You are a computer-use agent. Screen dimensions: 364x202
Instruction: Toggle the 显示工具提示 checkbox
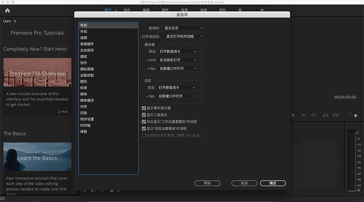point(144,115)
